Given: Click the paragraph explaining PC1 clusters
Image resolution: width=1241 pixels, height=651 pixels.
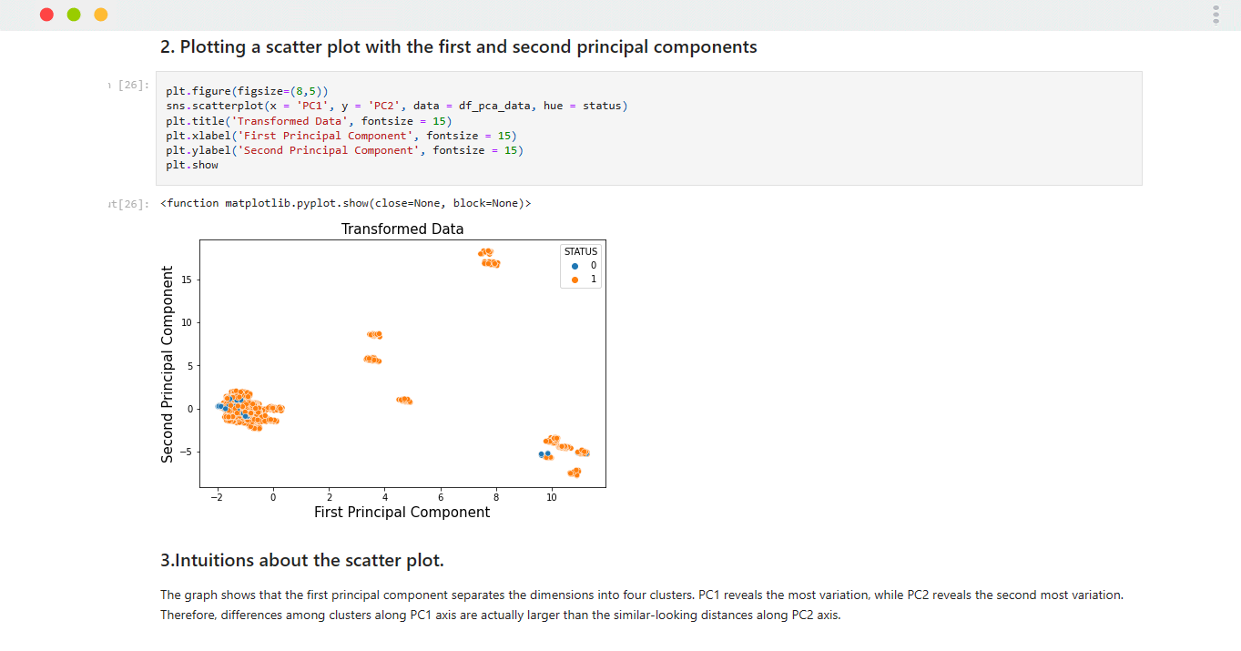Looking at the screenshot, I should (x=642, y=605).
